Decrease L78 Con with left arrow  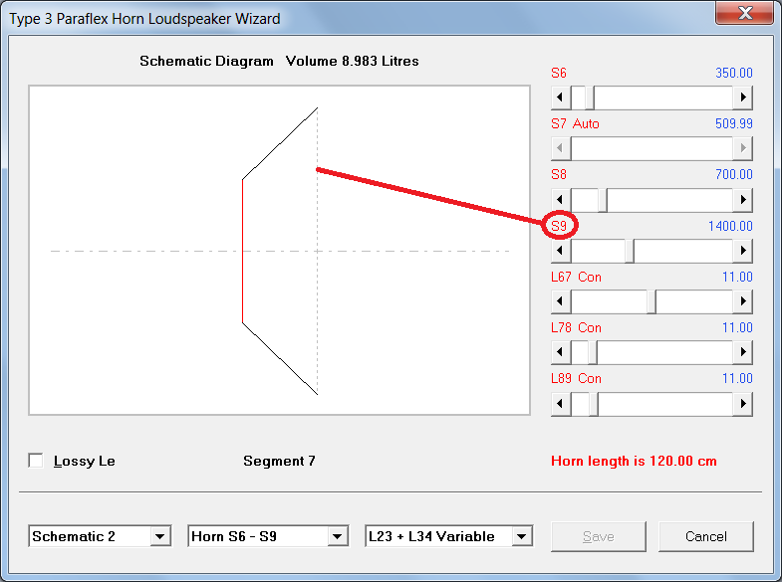coord(561,352)
